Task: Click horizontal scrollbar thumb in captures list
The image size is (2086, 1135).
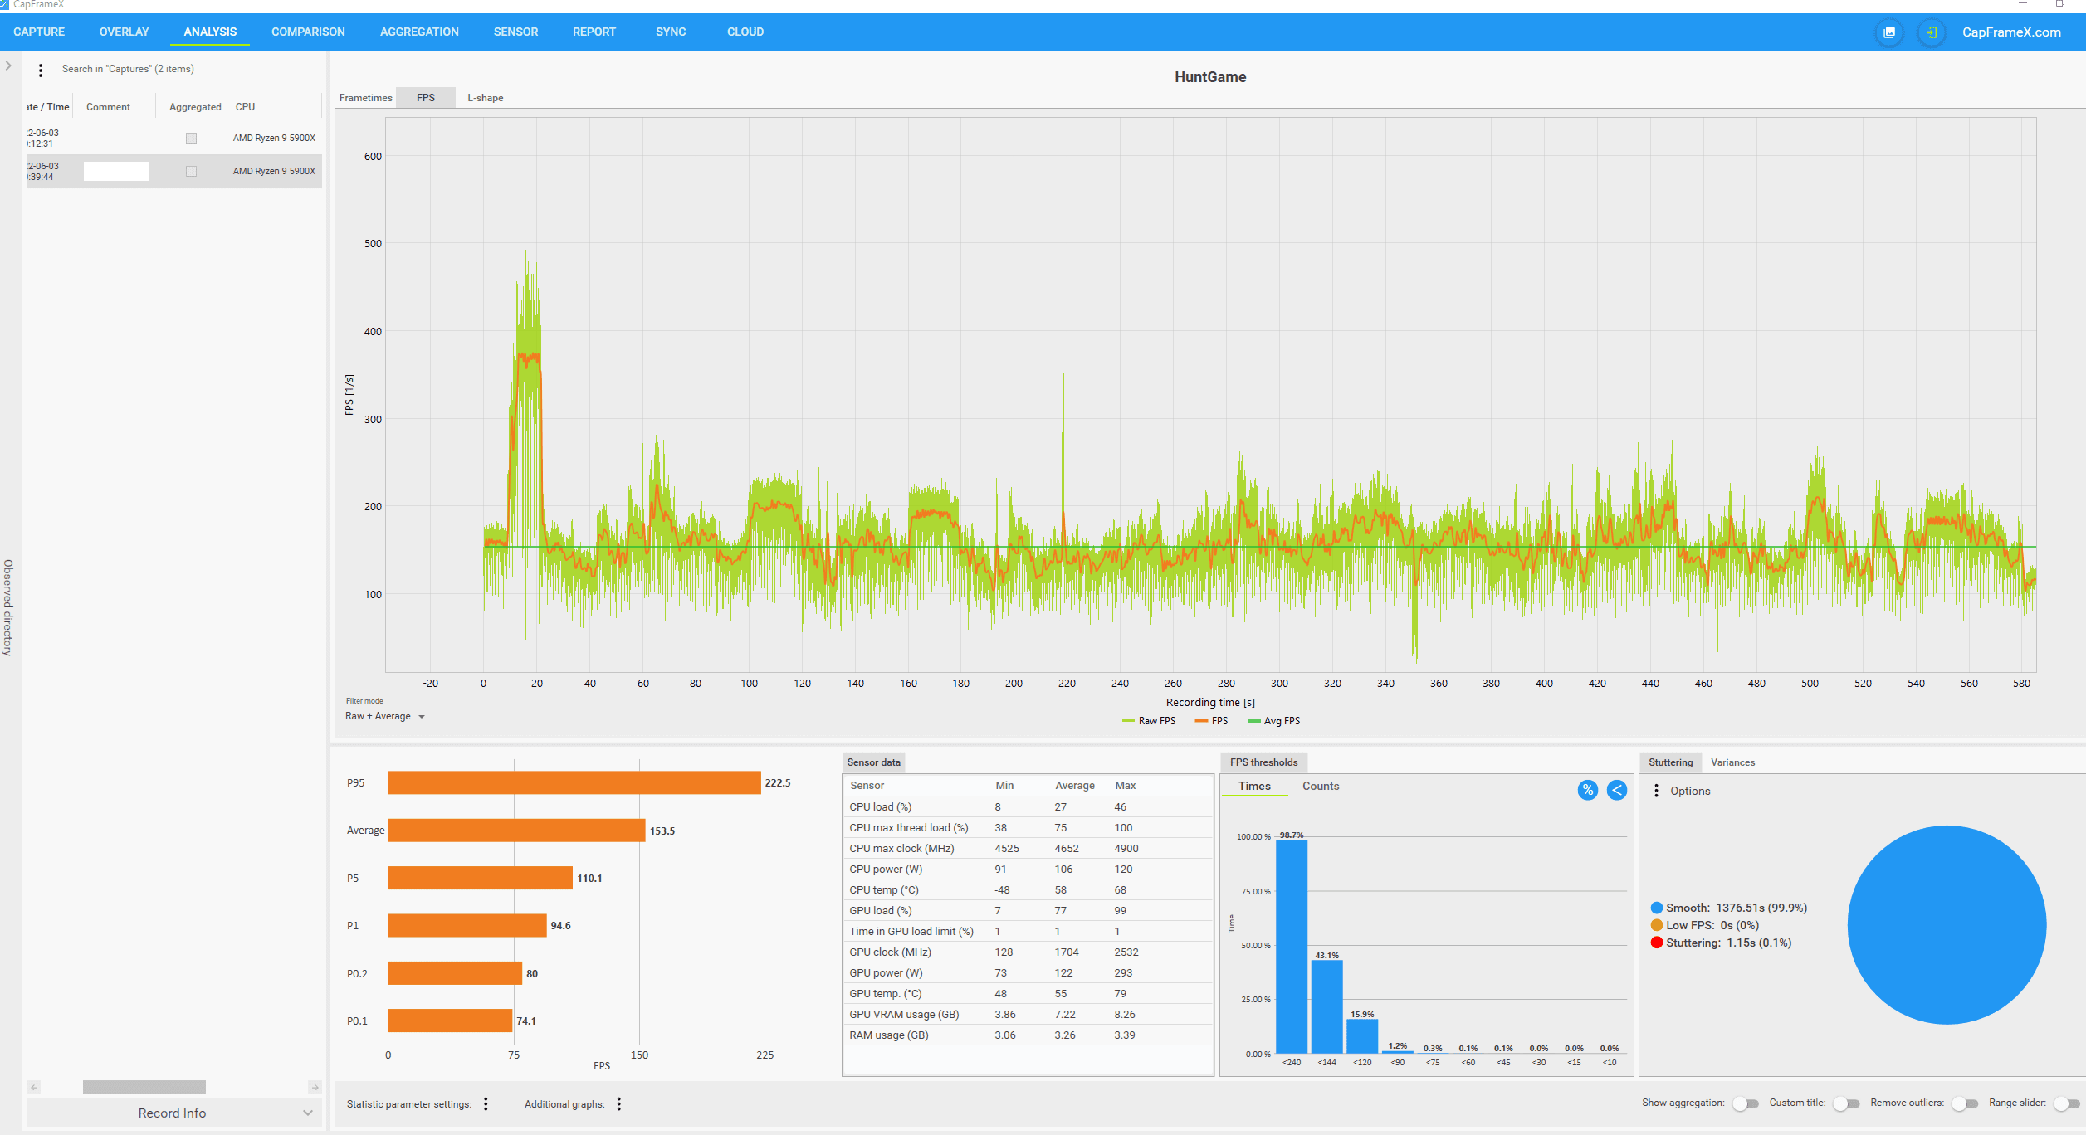Action: click(144, 1087)
